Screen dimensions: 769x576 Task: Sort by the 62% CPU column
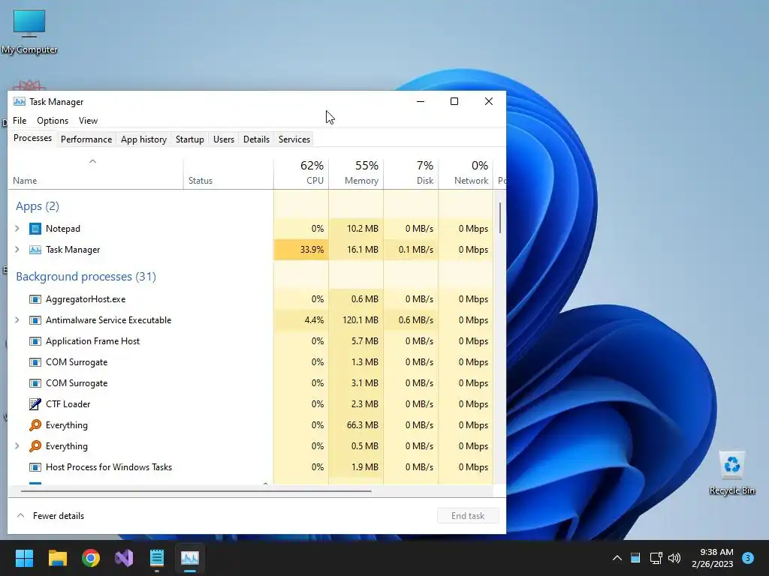tap(301, 174)
